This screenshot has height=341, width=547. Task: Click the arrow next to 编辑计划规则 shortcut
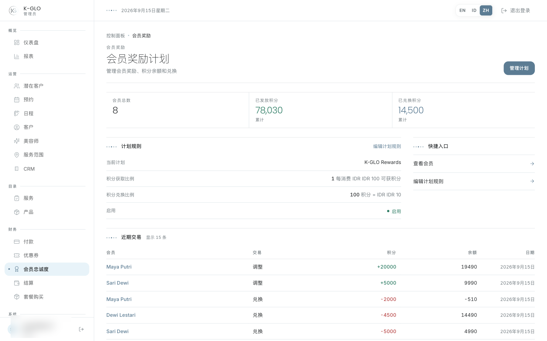click(532, 181)
